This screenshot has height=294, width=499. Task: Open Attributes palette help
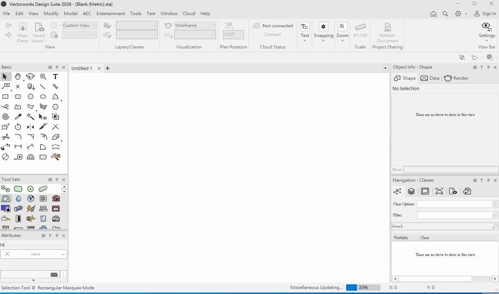click(50, 235)
